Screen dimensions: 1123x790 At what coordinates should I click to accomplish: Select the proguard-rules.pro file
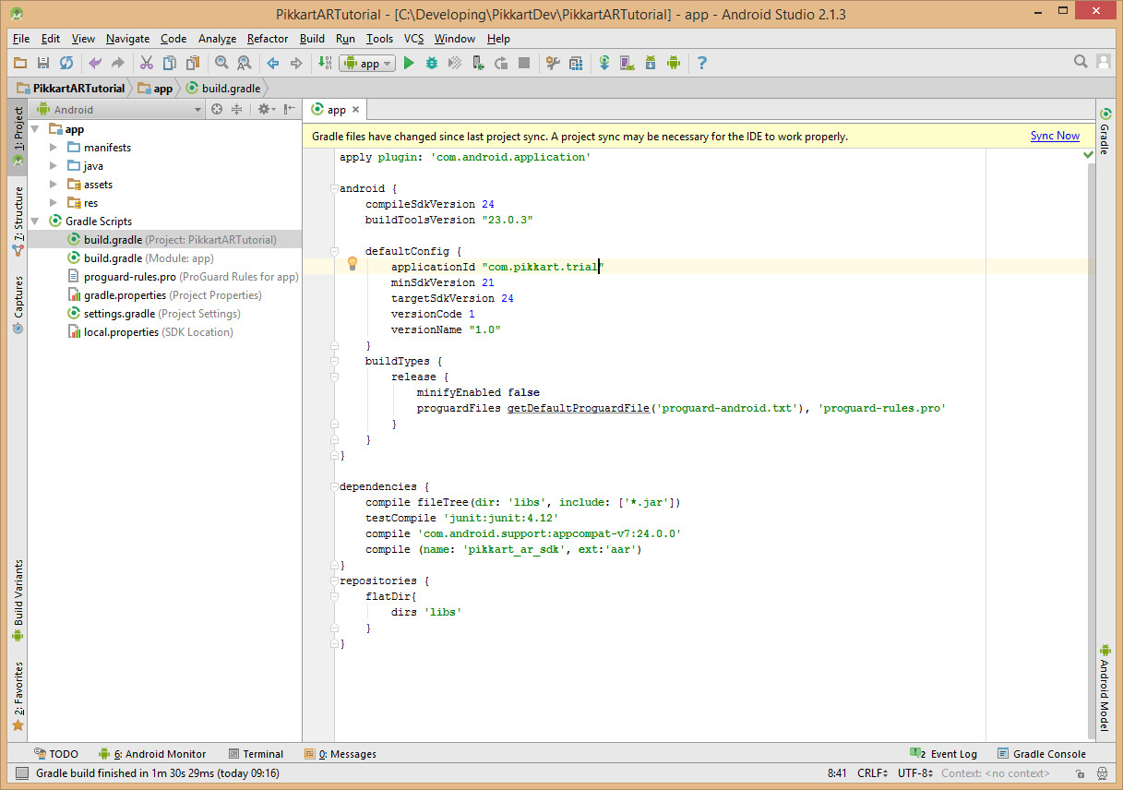pos(185,277)
